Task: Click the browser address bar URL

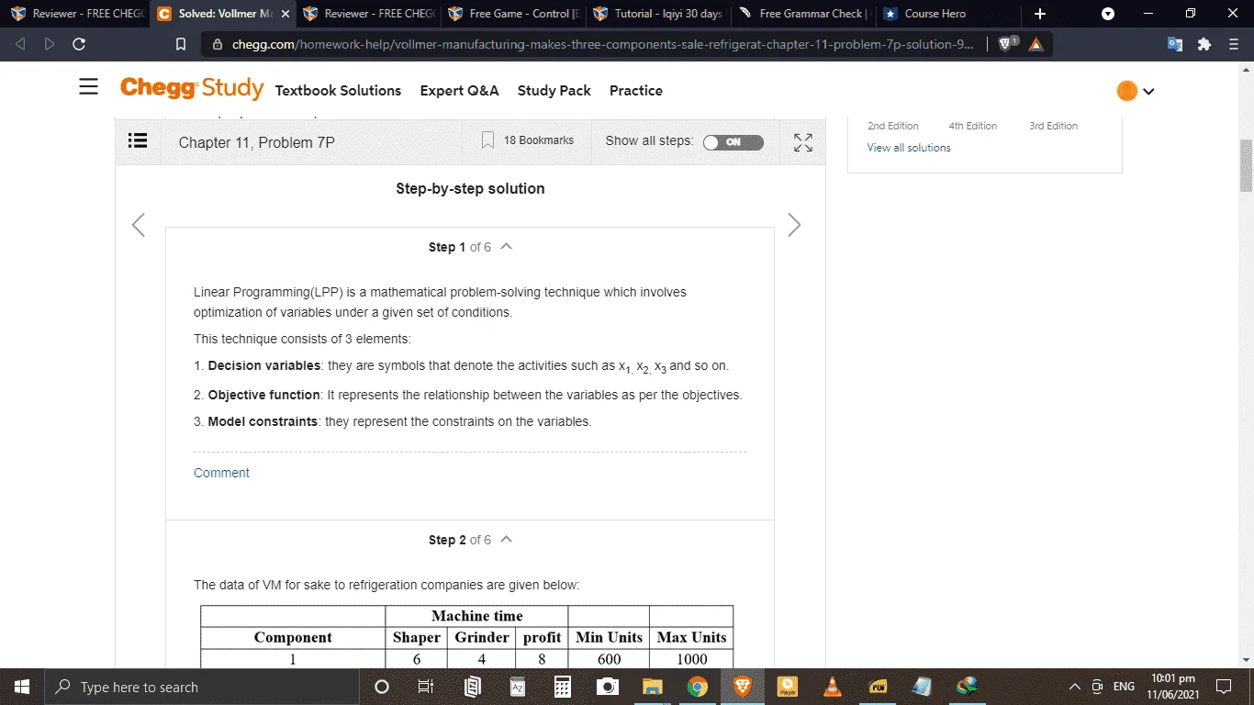Action: pos(602,44)
